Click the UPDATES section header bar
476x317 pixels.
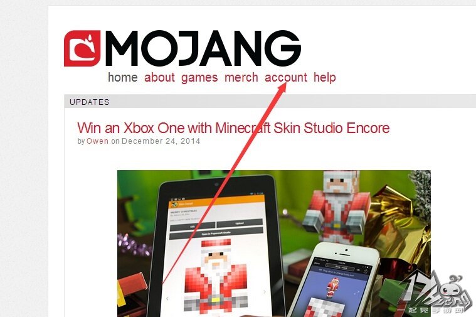click(270, 102)
